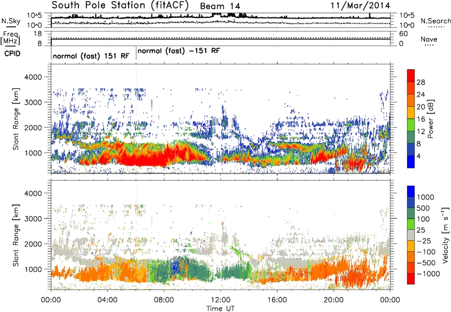Click the '18' tick on frequency axis
The image size is (451, 312).
(x=37, y=34)
